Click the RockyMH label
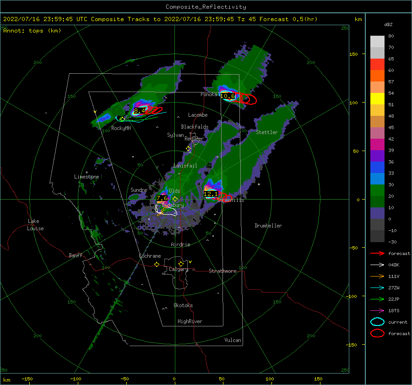The width and height of the screenshot is (412, 385). pos(121,128)
